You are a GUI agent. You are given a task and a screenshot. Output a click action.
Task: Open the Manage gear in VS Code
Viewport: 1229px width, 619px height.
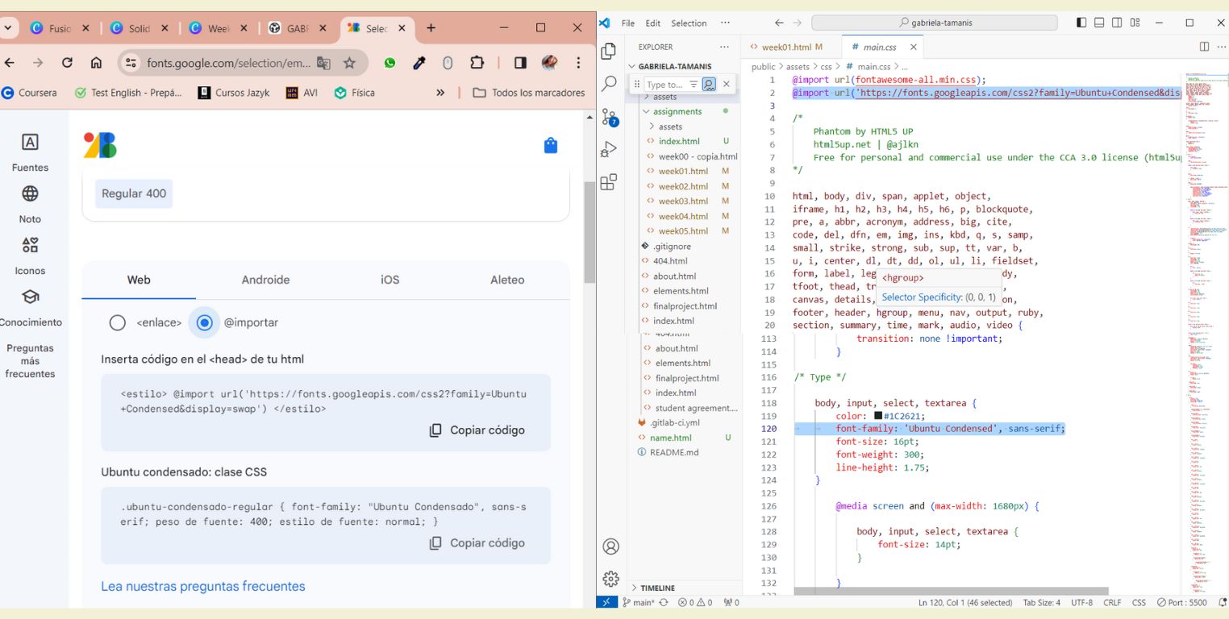(x=610, y=579)
